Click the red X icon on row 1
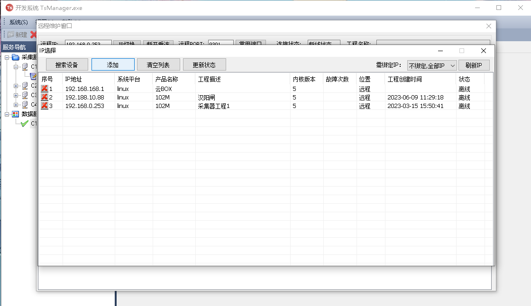531x306 pixels. [45, 89]
